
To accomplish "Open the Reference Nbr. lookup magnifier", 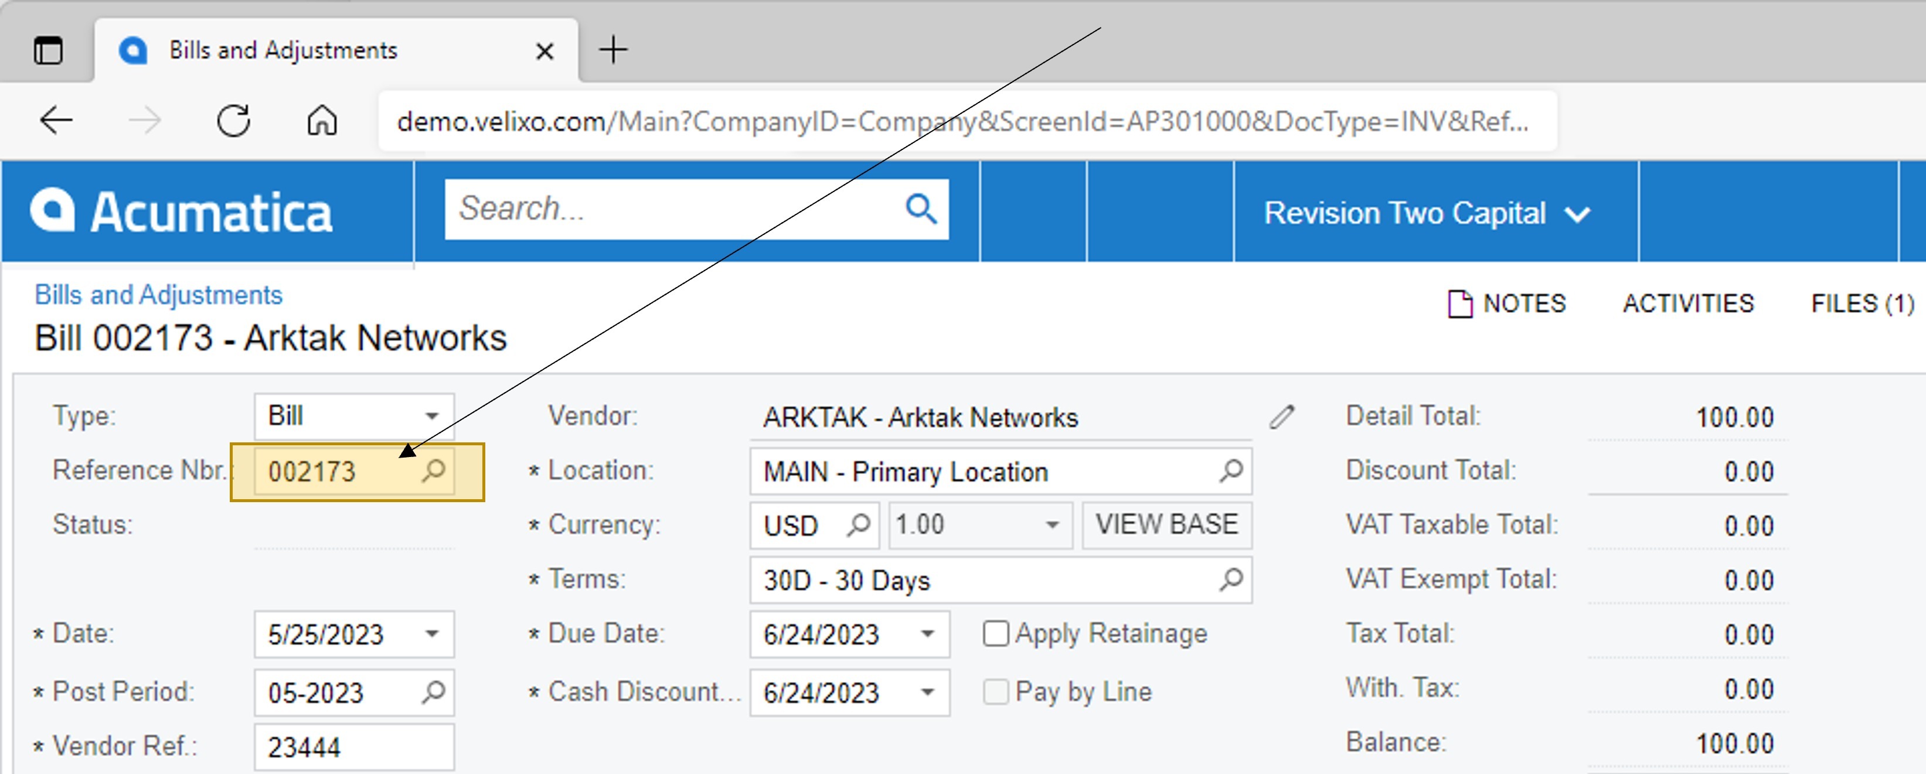I will tap(434, 472).
